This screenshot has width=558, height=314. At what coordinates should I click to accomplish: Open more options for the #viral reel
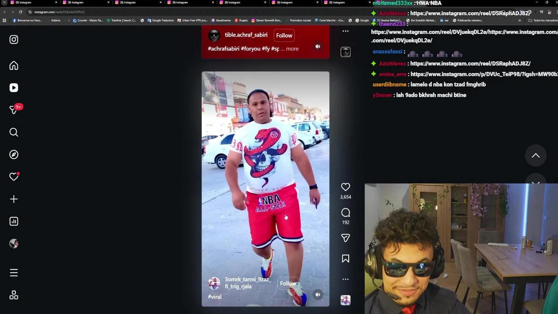345,279
